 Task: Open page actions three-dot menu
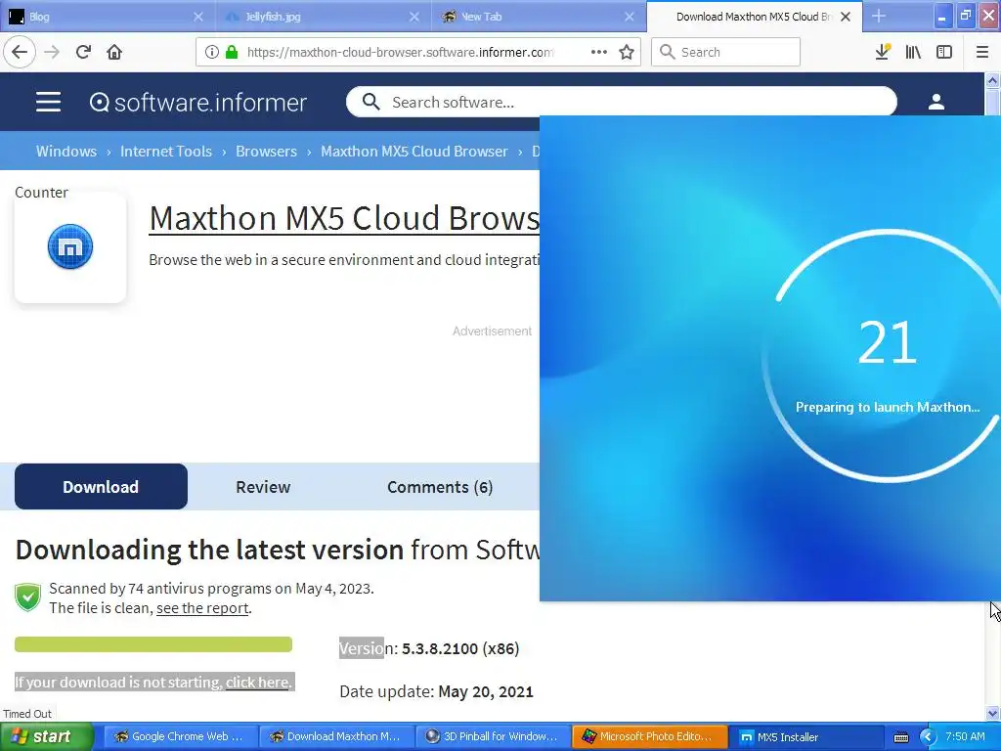(599, 52)
